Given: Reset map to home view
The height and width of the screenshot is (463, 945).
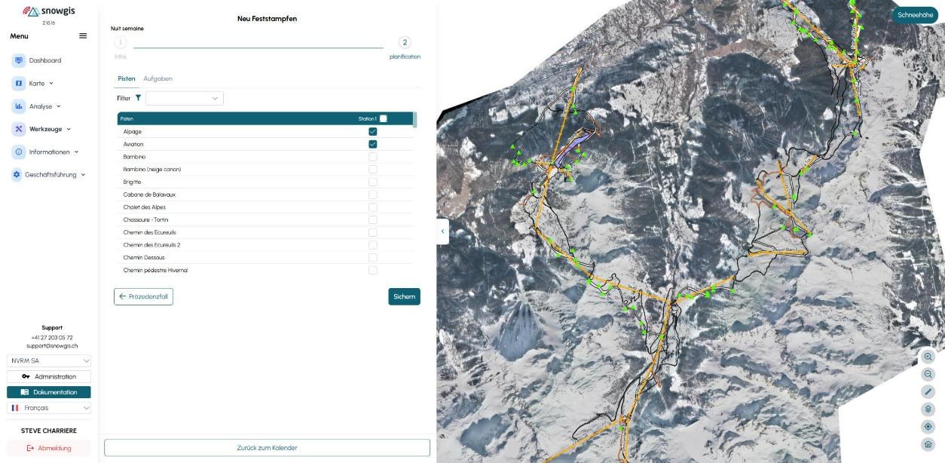Looking at the screenshot, I should coord(928,444).
